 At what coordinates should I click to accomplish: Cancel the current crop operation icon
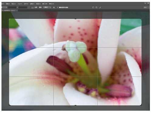click(x=97, y=7)
